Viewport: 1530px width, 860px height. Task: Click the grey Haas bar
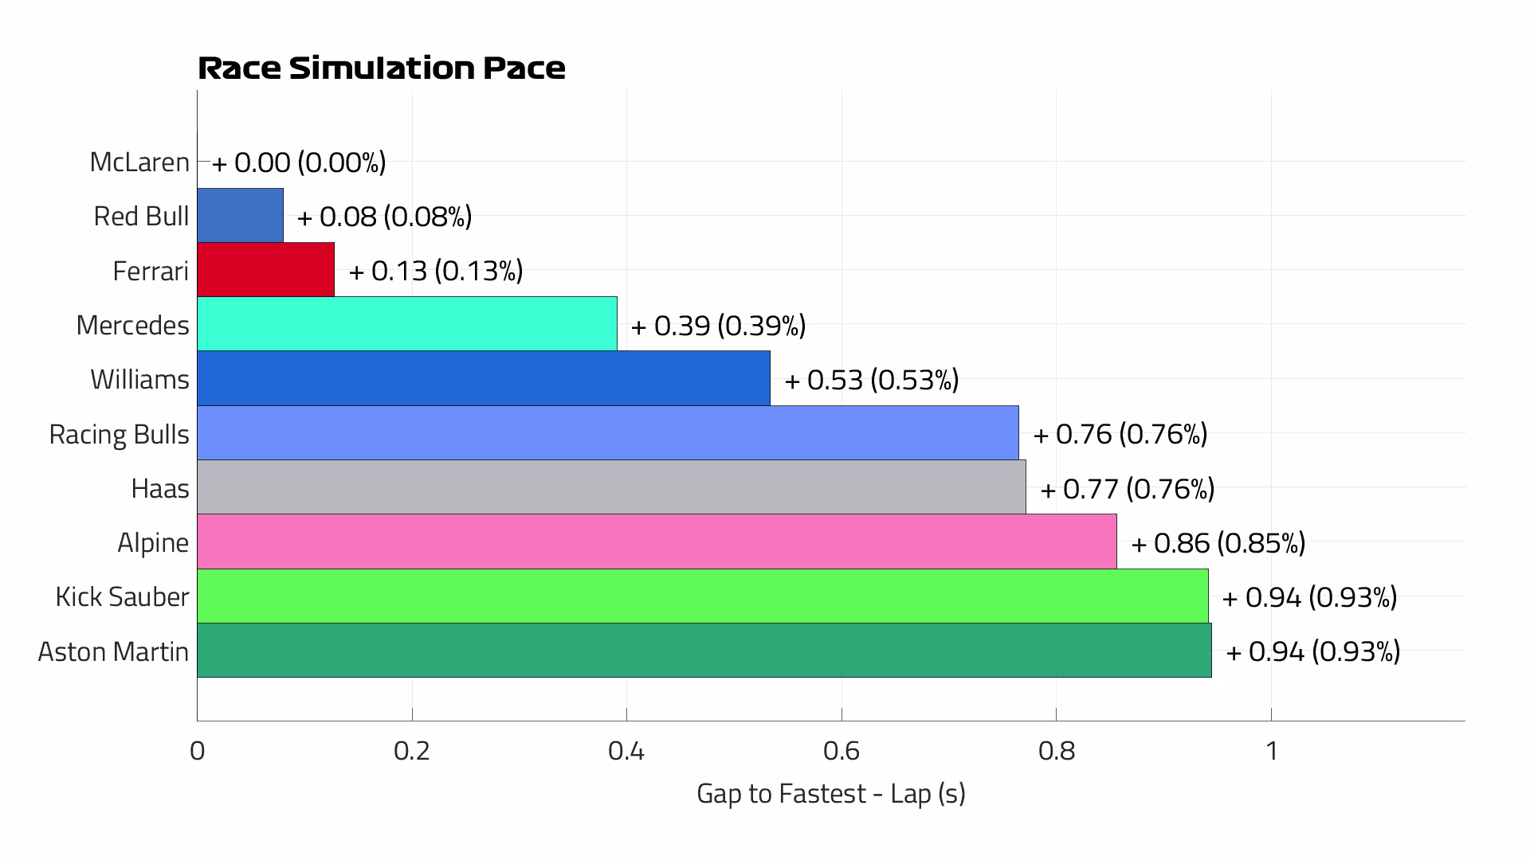(611, 487)
